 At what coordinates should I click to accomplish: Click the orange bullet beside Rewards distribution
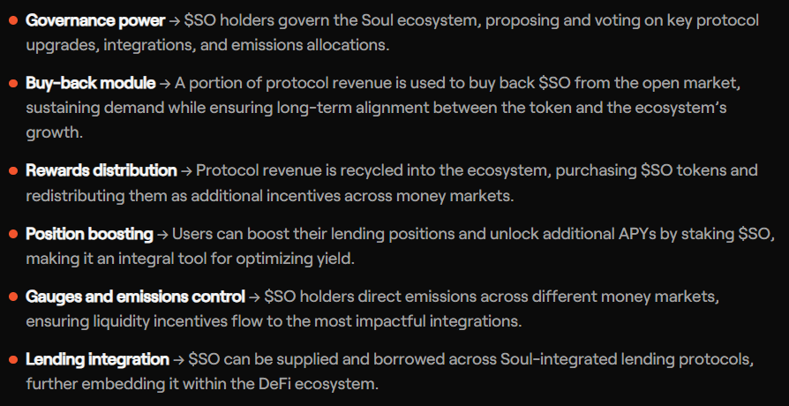coord(13,171)
